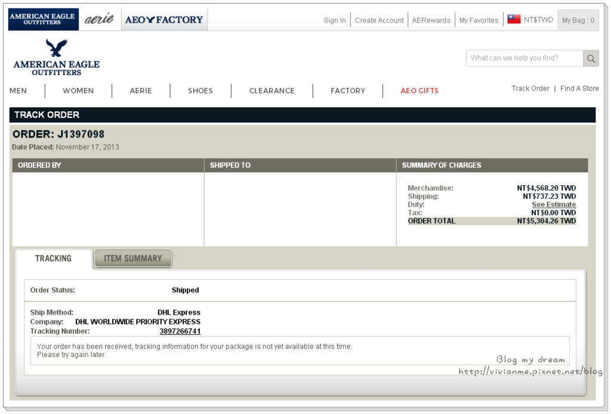
Task: Open My Favorites
Action: coord(479,20)
